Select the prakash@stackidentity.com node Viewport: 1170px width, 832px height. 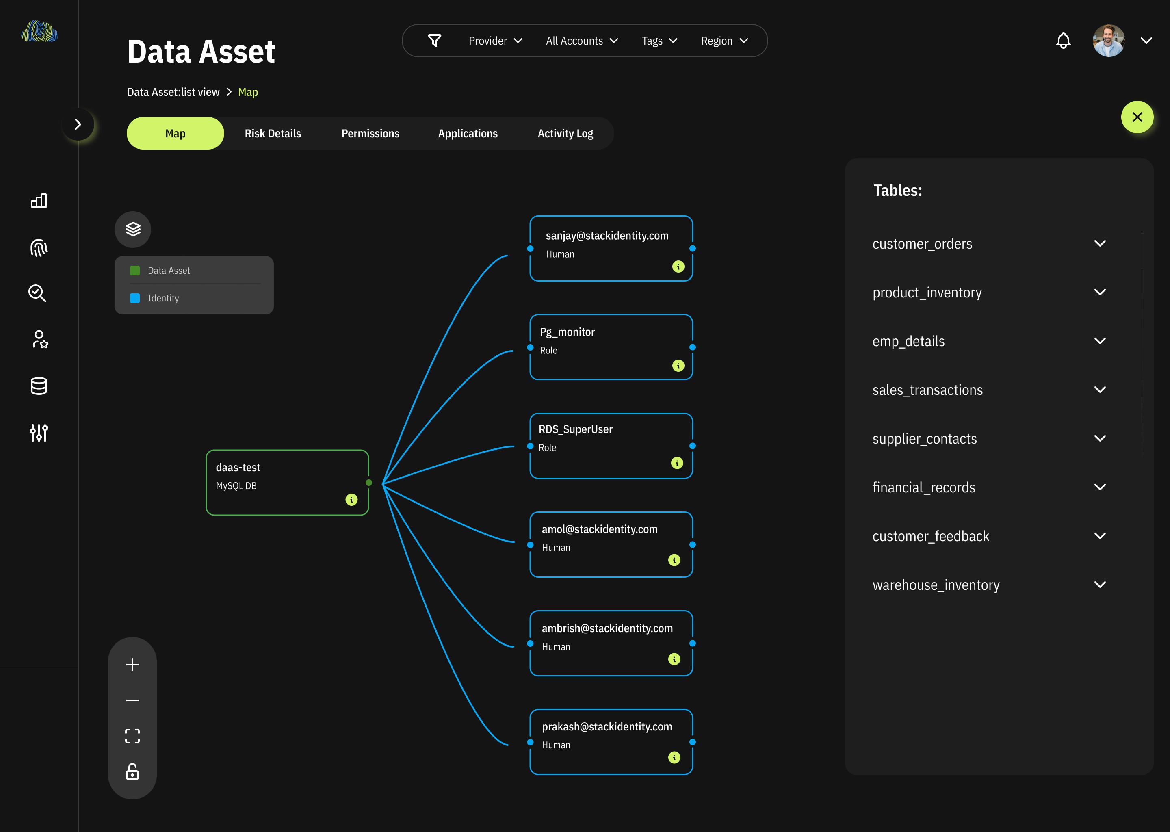coord(611,742)
